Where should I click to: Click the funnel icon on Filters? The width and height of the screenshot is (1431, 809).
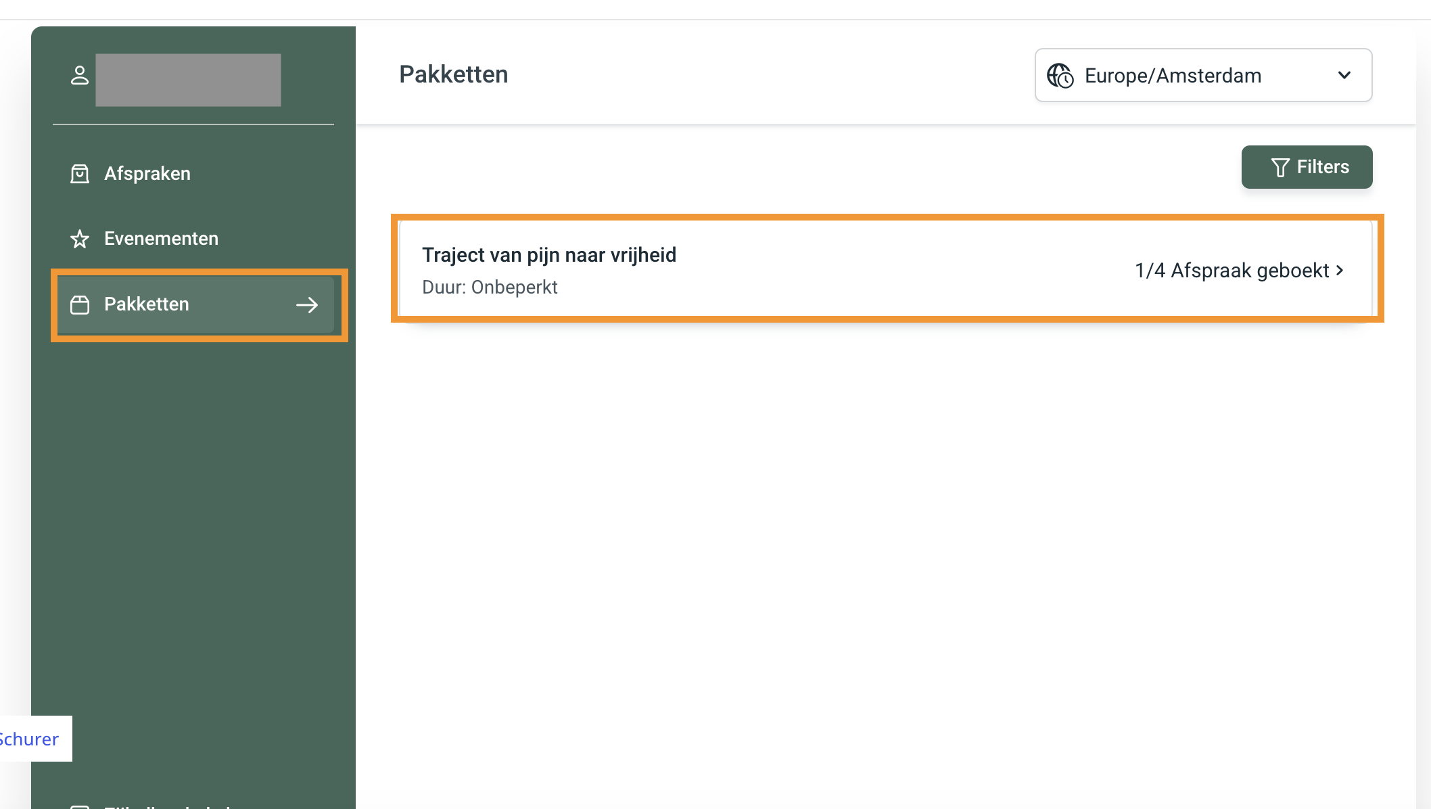click(x=1280, y=167)
